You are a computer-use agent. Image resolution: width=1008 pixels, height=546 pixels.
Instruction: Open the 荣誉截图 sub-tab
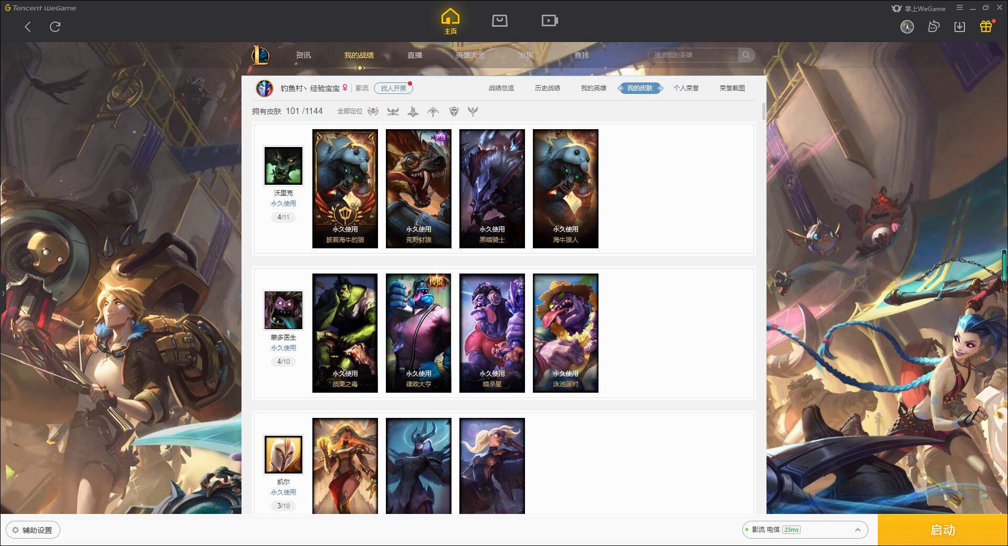point(732,88)
